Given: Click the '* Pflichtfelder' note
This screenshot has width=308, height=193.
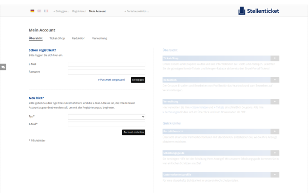Looking at the screenshot, I should pyautogui.click(x=37, y=141).
